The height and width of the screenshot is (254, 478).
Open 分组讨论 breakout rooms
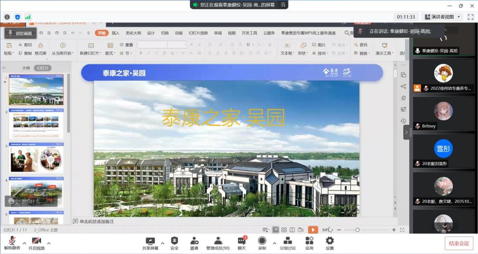[288, 243]
